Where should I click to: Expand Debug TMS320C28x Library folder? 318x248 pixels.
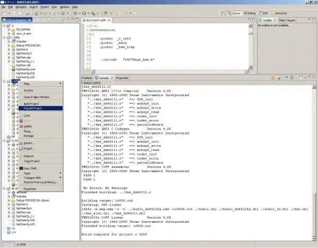9,200
